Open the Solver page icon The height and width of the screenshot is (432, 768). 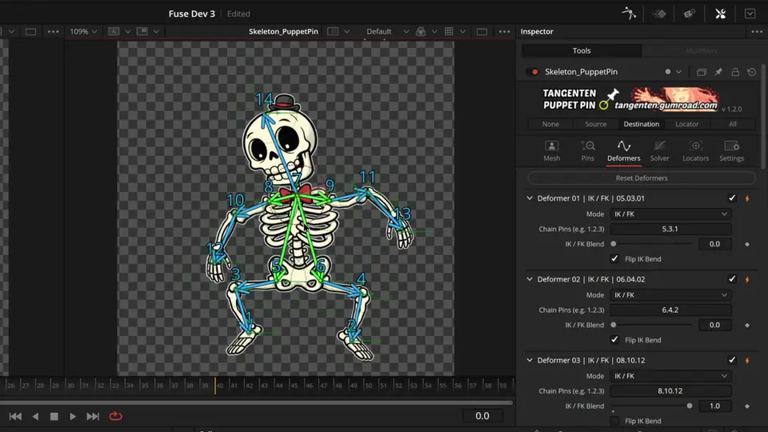tap(659, 150)
